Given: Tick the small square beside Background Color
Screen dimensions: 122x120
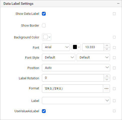Looking at the screenshot, I should click(x=114, y=37).
